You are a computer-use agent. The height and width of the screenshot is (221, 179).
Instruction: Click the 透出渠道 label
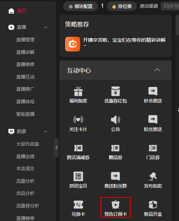(149, 6)
